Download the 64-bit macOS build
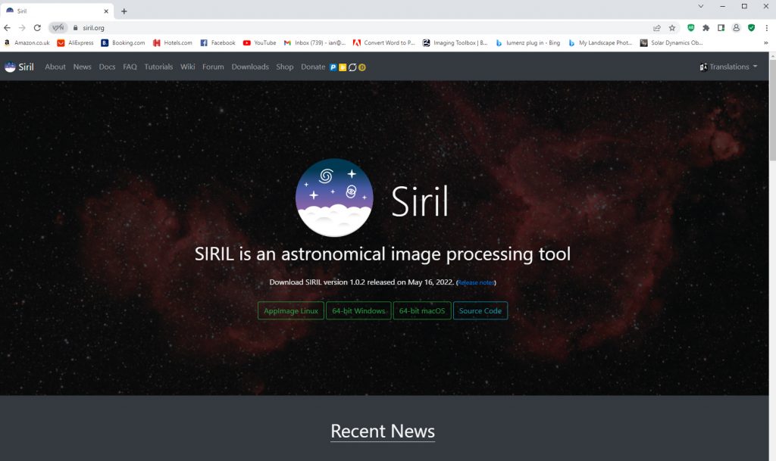Image resolution: width=776 pixels, height=461 pixels. (422, 311)
